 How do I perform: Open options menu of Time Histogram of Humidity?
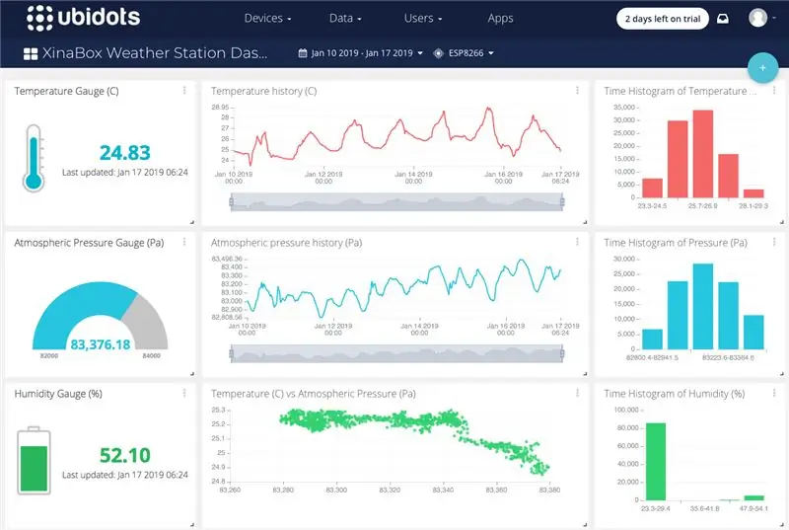[774, 393]
